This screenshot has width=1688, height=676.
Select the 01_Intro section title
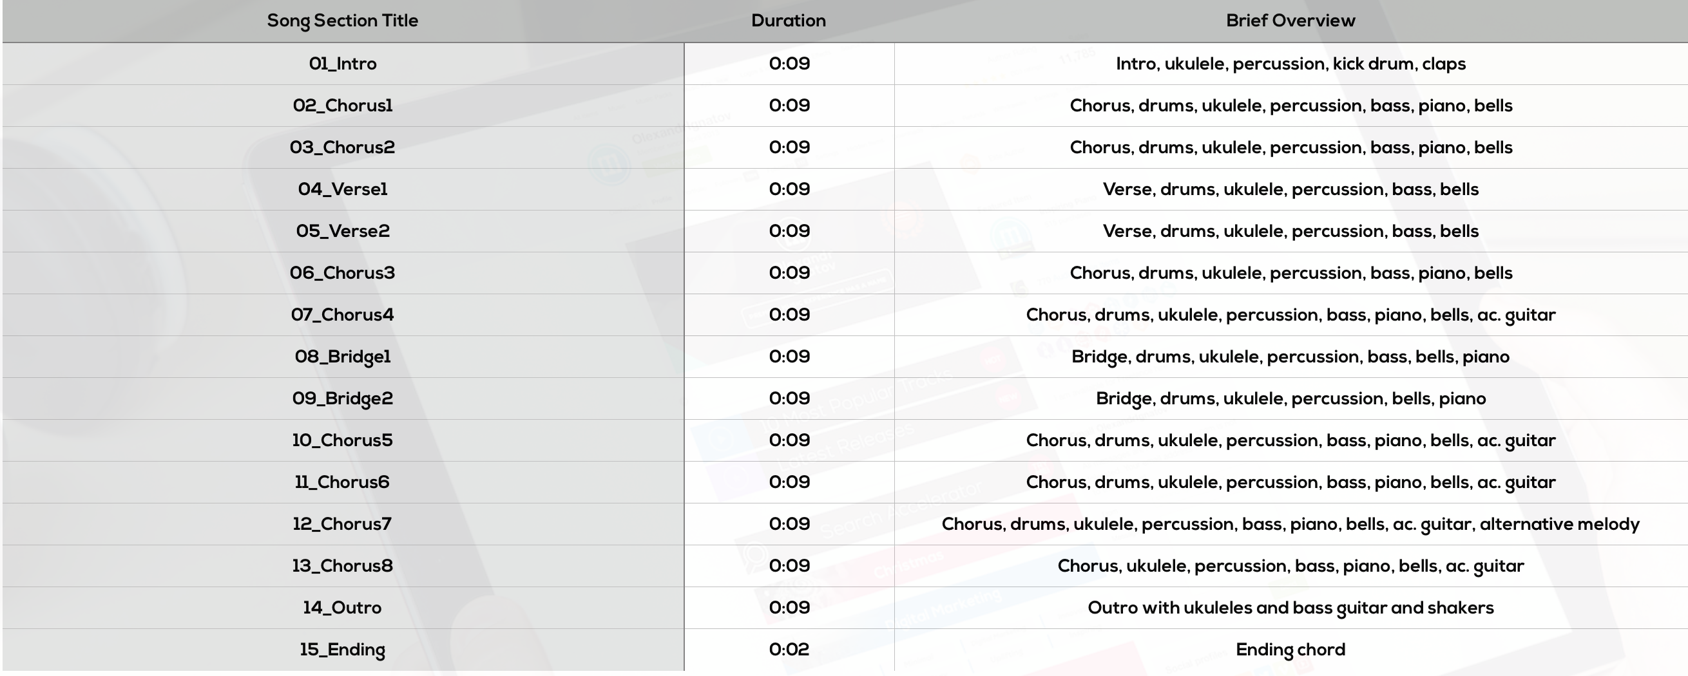pyautogui.click(x=343, y=64)
